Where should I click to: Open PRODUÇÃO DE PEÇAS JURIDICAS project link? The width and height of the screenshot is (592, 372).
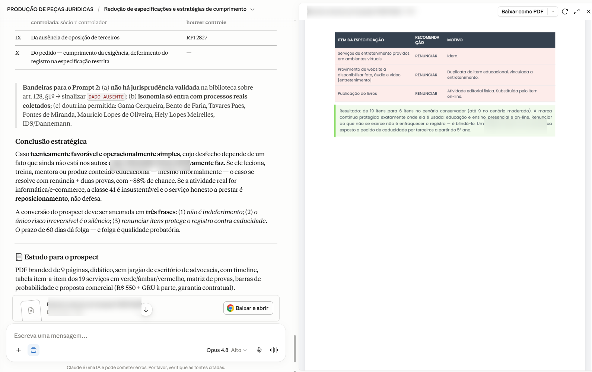50,9
